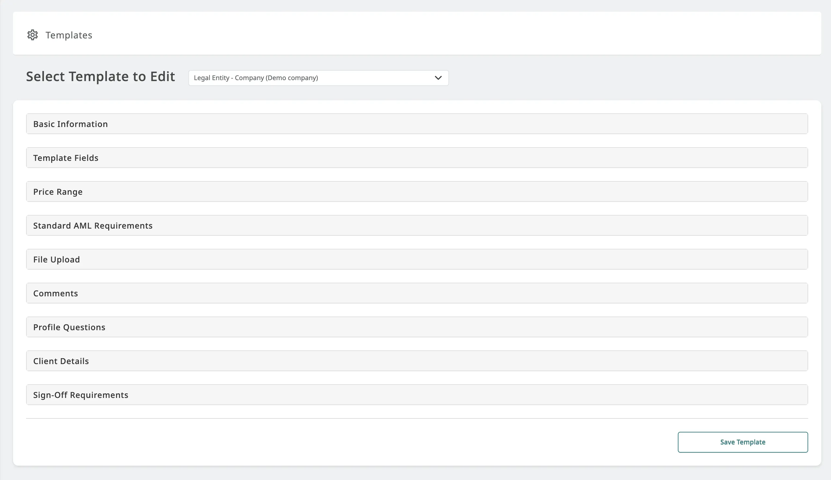
Task: Click the Basic Information label text
Action: pos(70,124)
